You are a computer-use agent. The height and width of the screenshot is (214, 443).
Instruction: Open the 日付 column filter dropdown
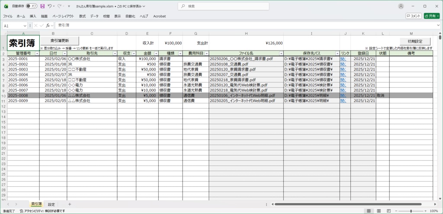(65, 53)
